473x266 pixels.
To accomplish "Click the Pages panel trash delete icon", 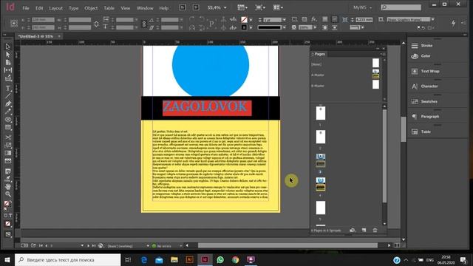I will click(375, 230).
